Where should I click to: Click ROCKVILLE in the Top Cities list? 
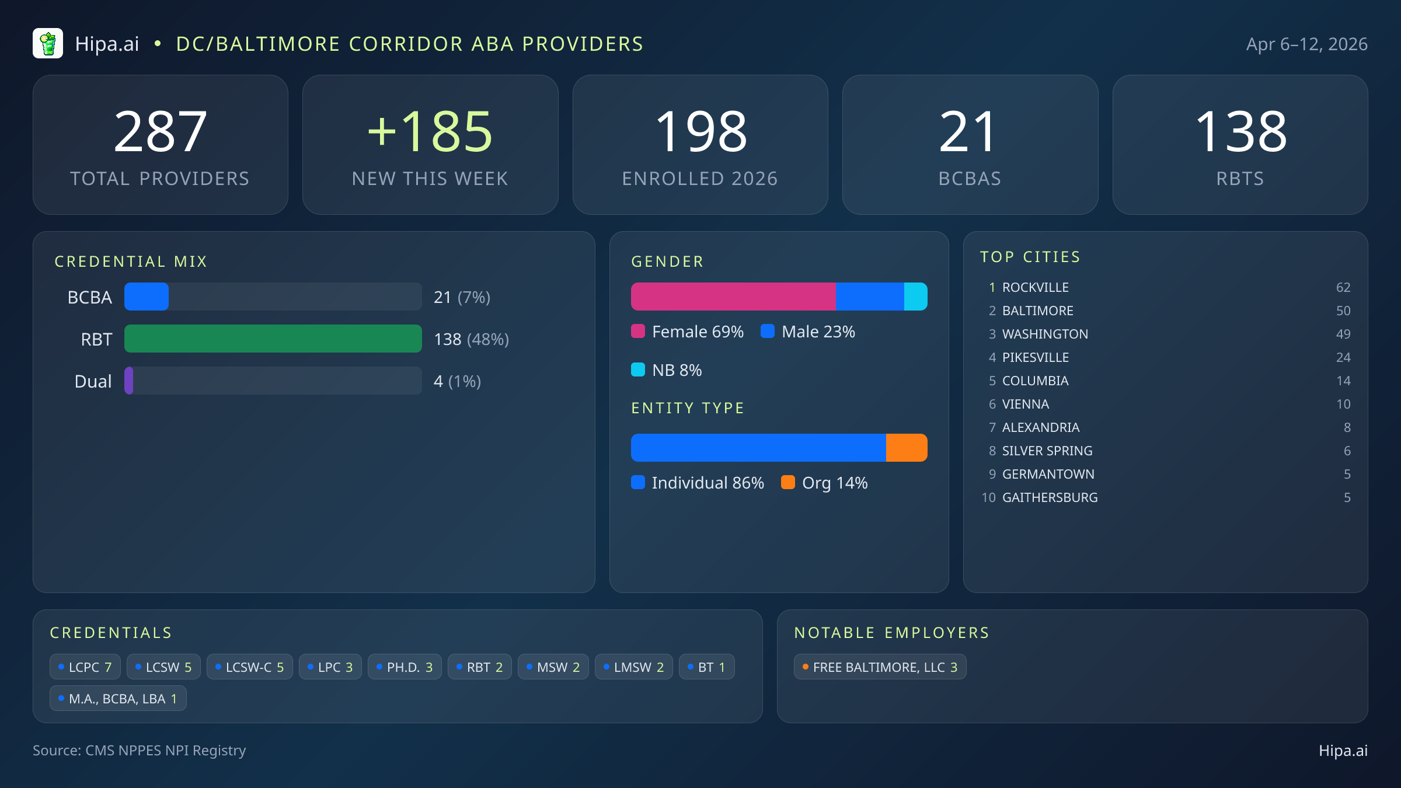[1035, 287]
